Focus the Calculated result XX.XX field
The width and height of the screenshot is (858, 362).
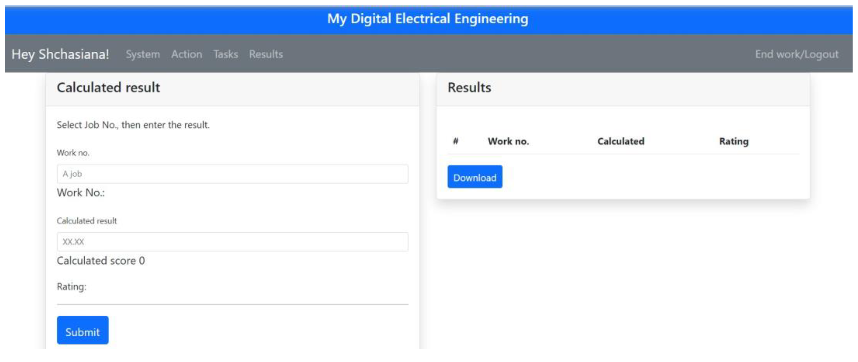(232, 242)
